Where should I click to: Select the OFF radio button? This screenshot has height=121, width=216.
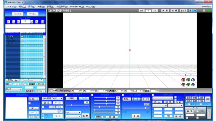44,118
